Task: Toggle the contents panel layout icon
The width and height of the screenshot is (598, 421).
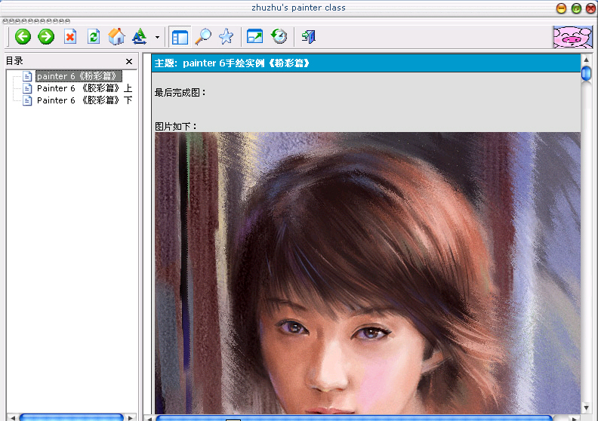Action: pos(180,37)
